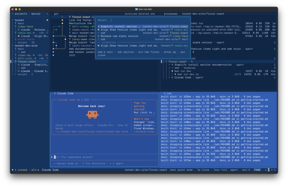Click the plus icon in projects header
Screen dimensions: 288x187
tap(47, 14)
